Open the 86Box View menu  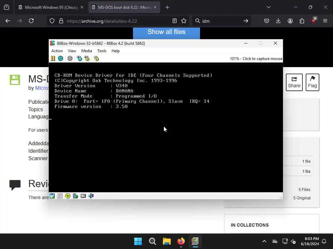tap(72, 51)
